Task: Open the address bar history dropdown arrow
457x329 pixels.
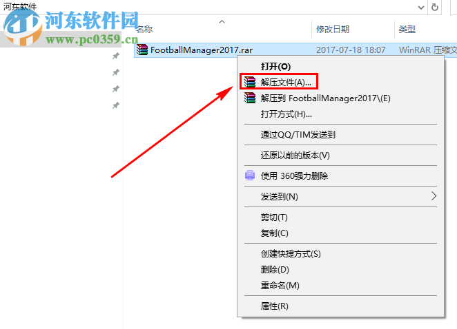Action: point(421,8)
